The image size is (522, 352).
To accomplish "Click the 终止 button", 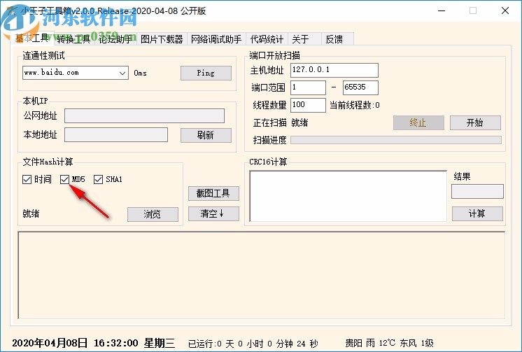I will pos(418,123).
